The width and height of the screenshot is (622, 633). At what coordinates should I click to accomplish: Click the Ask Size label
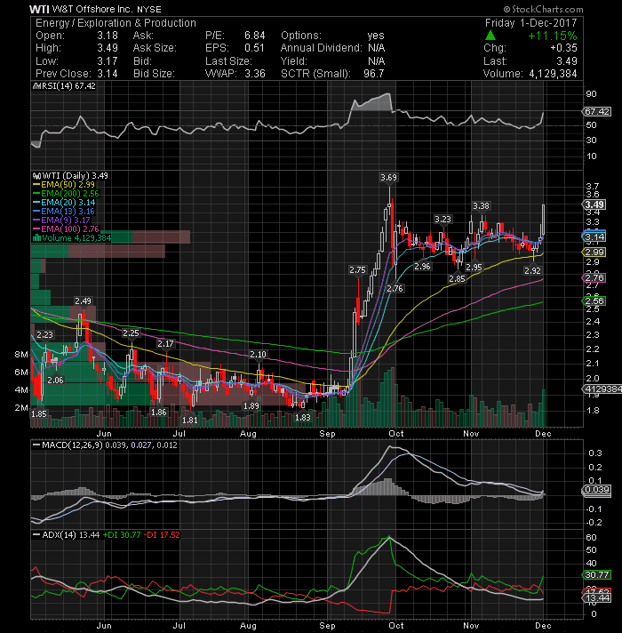[155, 48]
